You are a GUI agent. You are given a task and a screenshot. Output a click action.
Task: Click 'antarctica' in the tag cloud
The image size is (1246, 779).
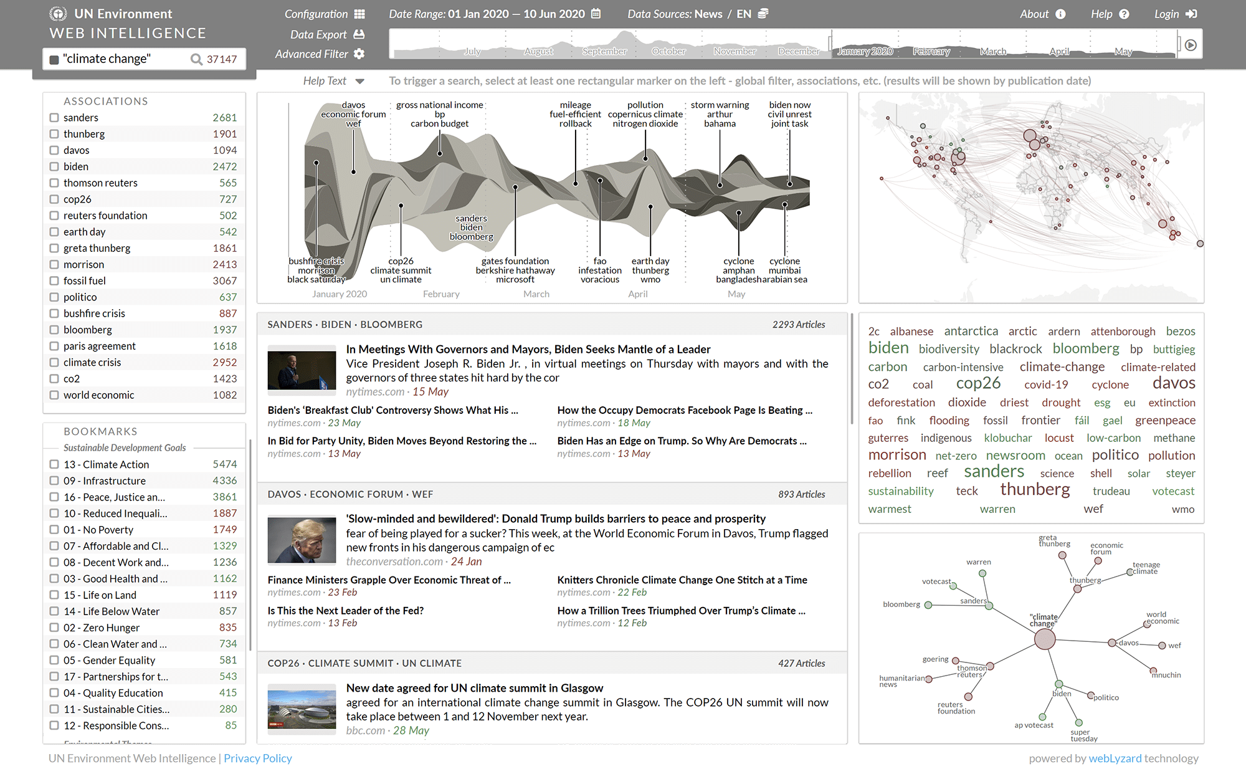coord(971,331)
